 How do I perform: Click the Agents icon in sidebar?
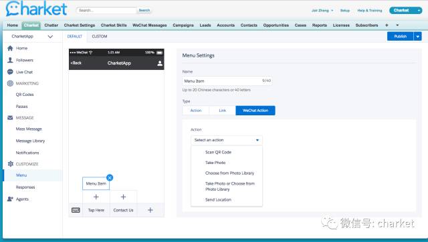click(10, 199)
